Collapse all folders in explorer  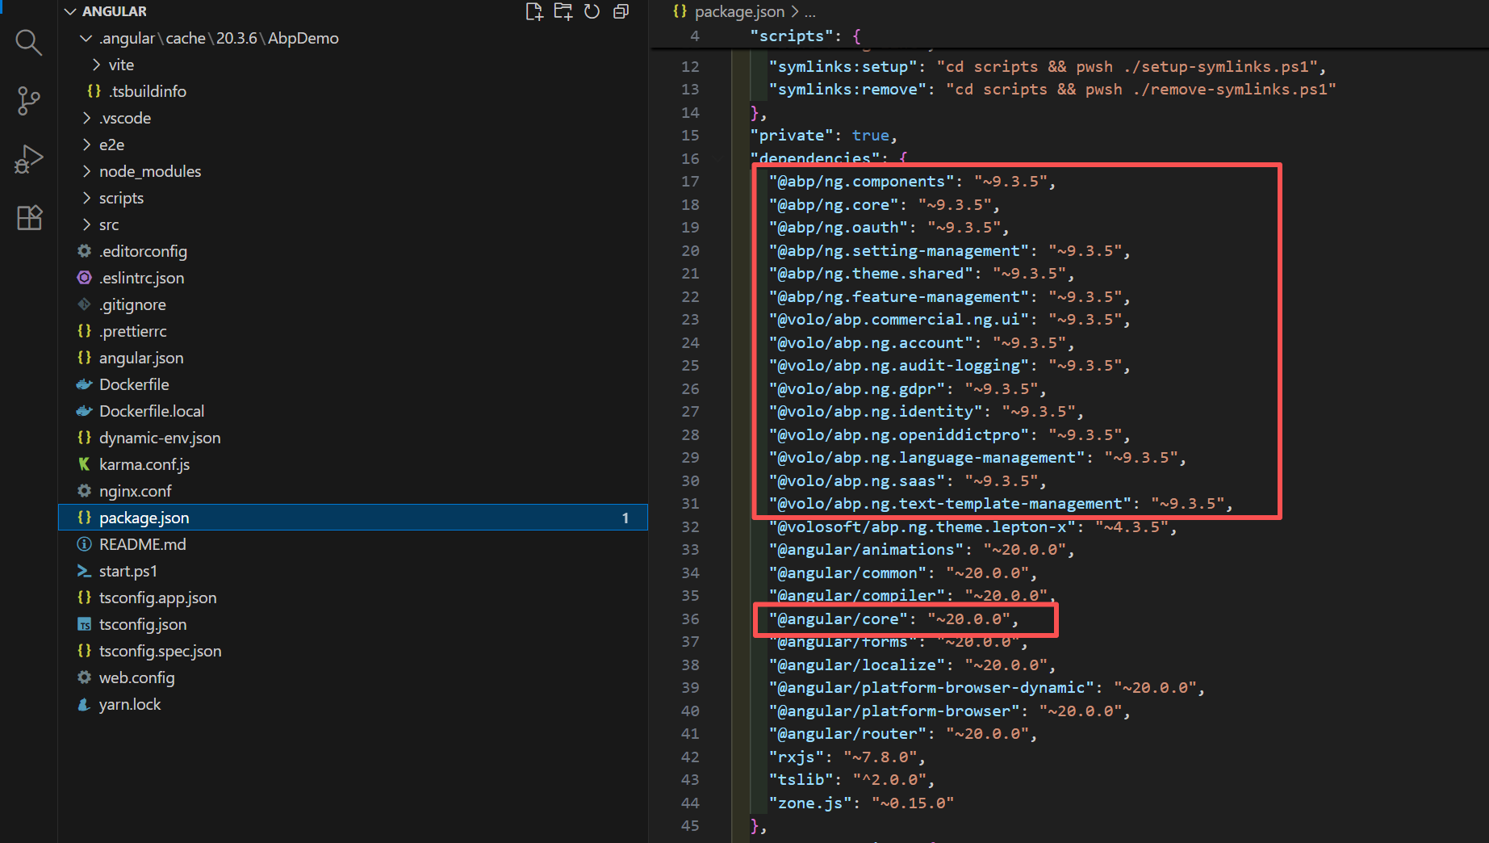tap(621, 11)
